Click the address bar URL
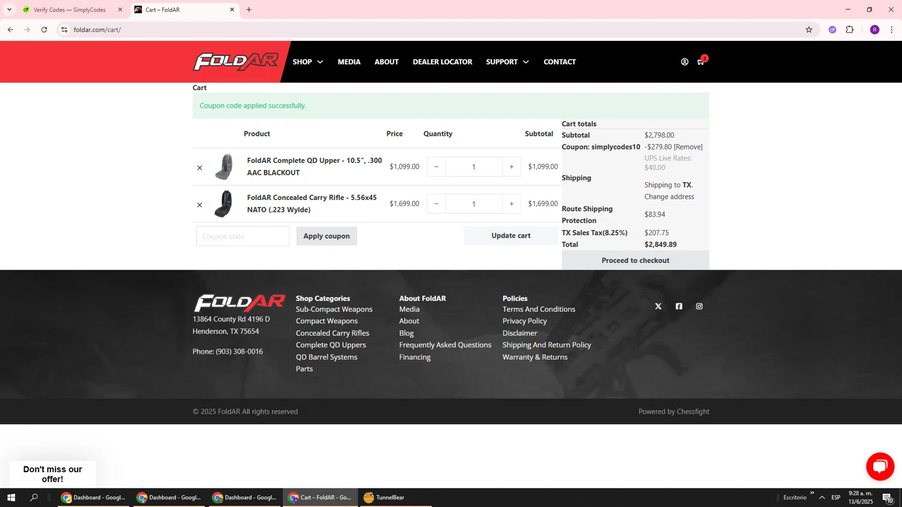Image resolution: width=902 pixels, height=507 pixels. [97, 29]
